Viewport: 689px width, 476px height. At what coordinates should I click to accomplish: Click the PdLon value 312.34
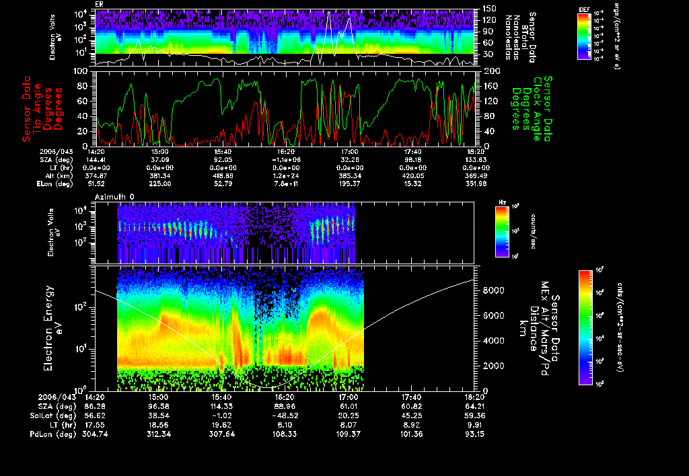pyautogui.click(x=159, y=434)
